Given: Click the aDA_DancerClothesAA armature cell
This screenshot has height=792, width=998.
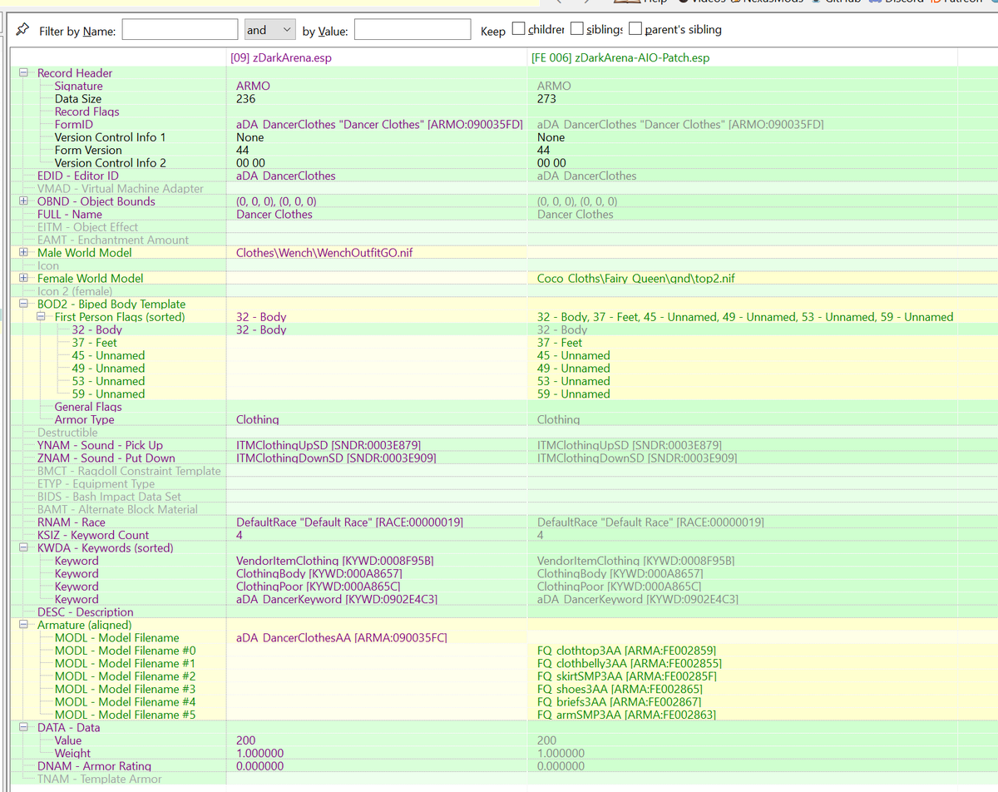Looking at the screenshot, I should (342, 638).
